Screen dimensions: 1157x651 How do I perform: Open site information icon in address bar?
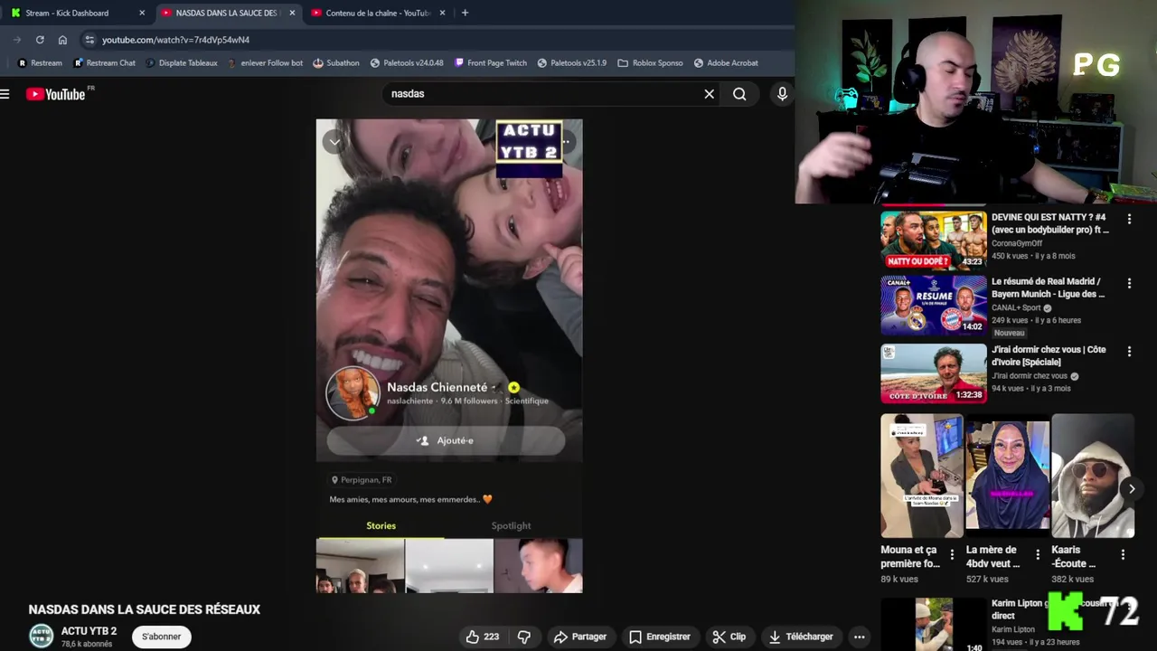click(x=89, y=40)
